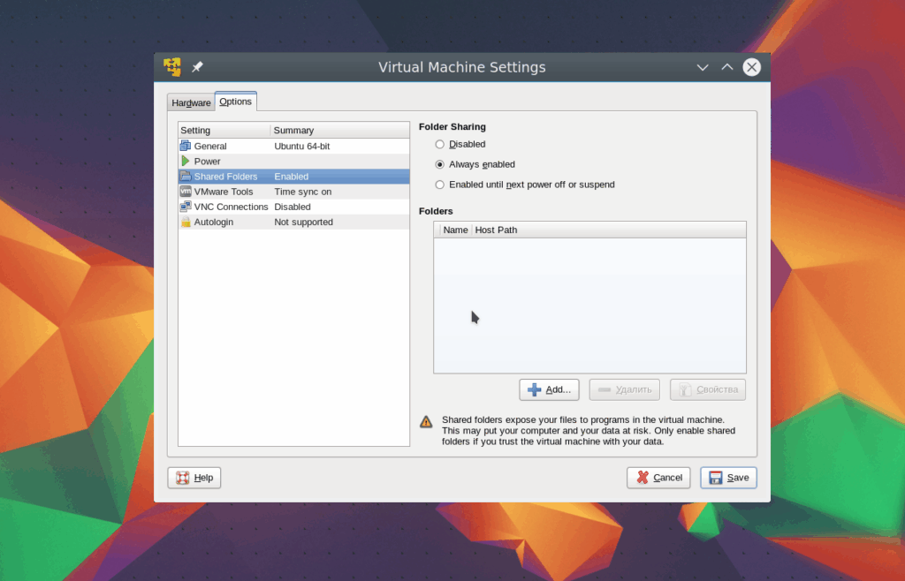Viewport: 905px width, 581px height.
Task: Click the VMware app icon in title bar
Action: point(172,67)
